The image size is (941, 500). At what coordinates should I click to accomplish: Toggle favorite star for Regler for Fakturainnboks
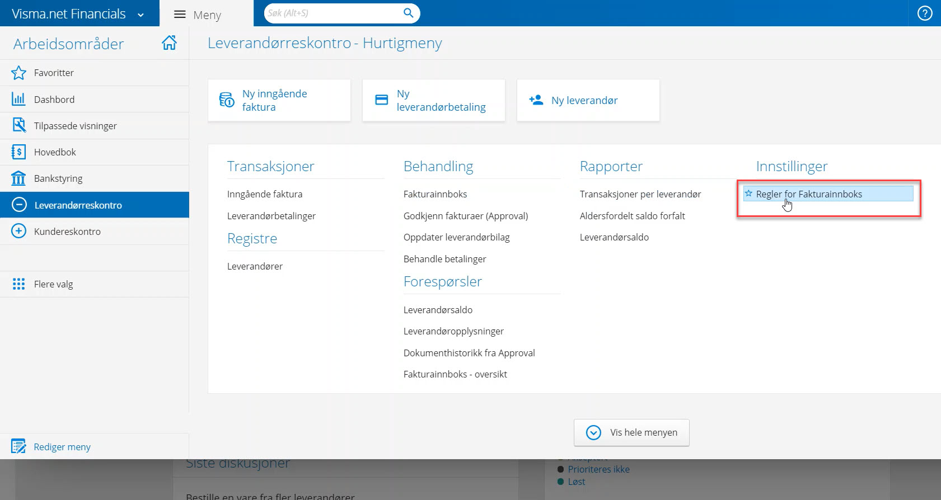tap(748, 194)
